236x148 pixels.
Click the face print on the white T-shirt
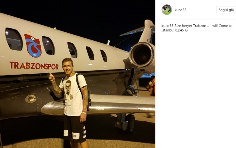(68, 90)
